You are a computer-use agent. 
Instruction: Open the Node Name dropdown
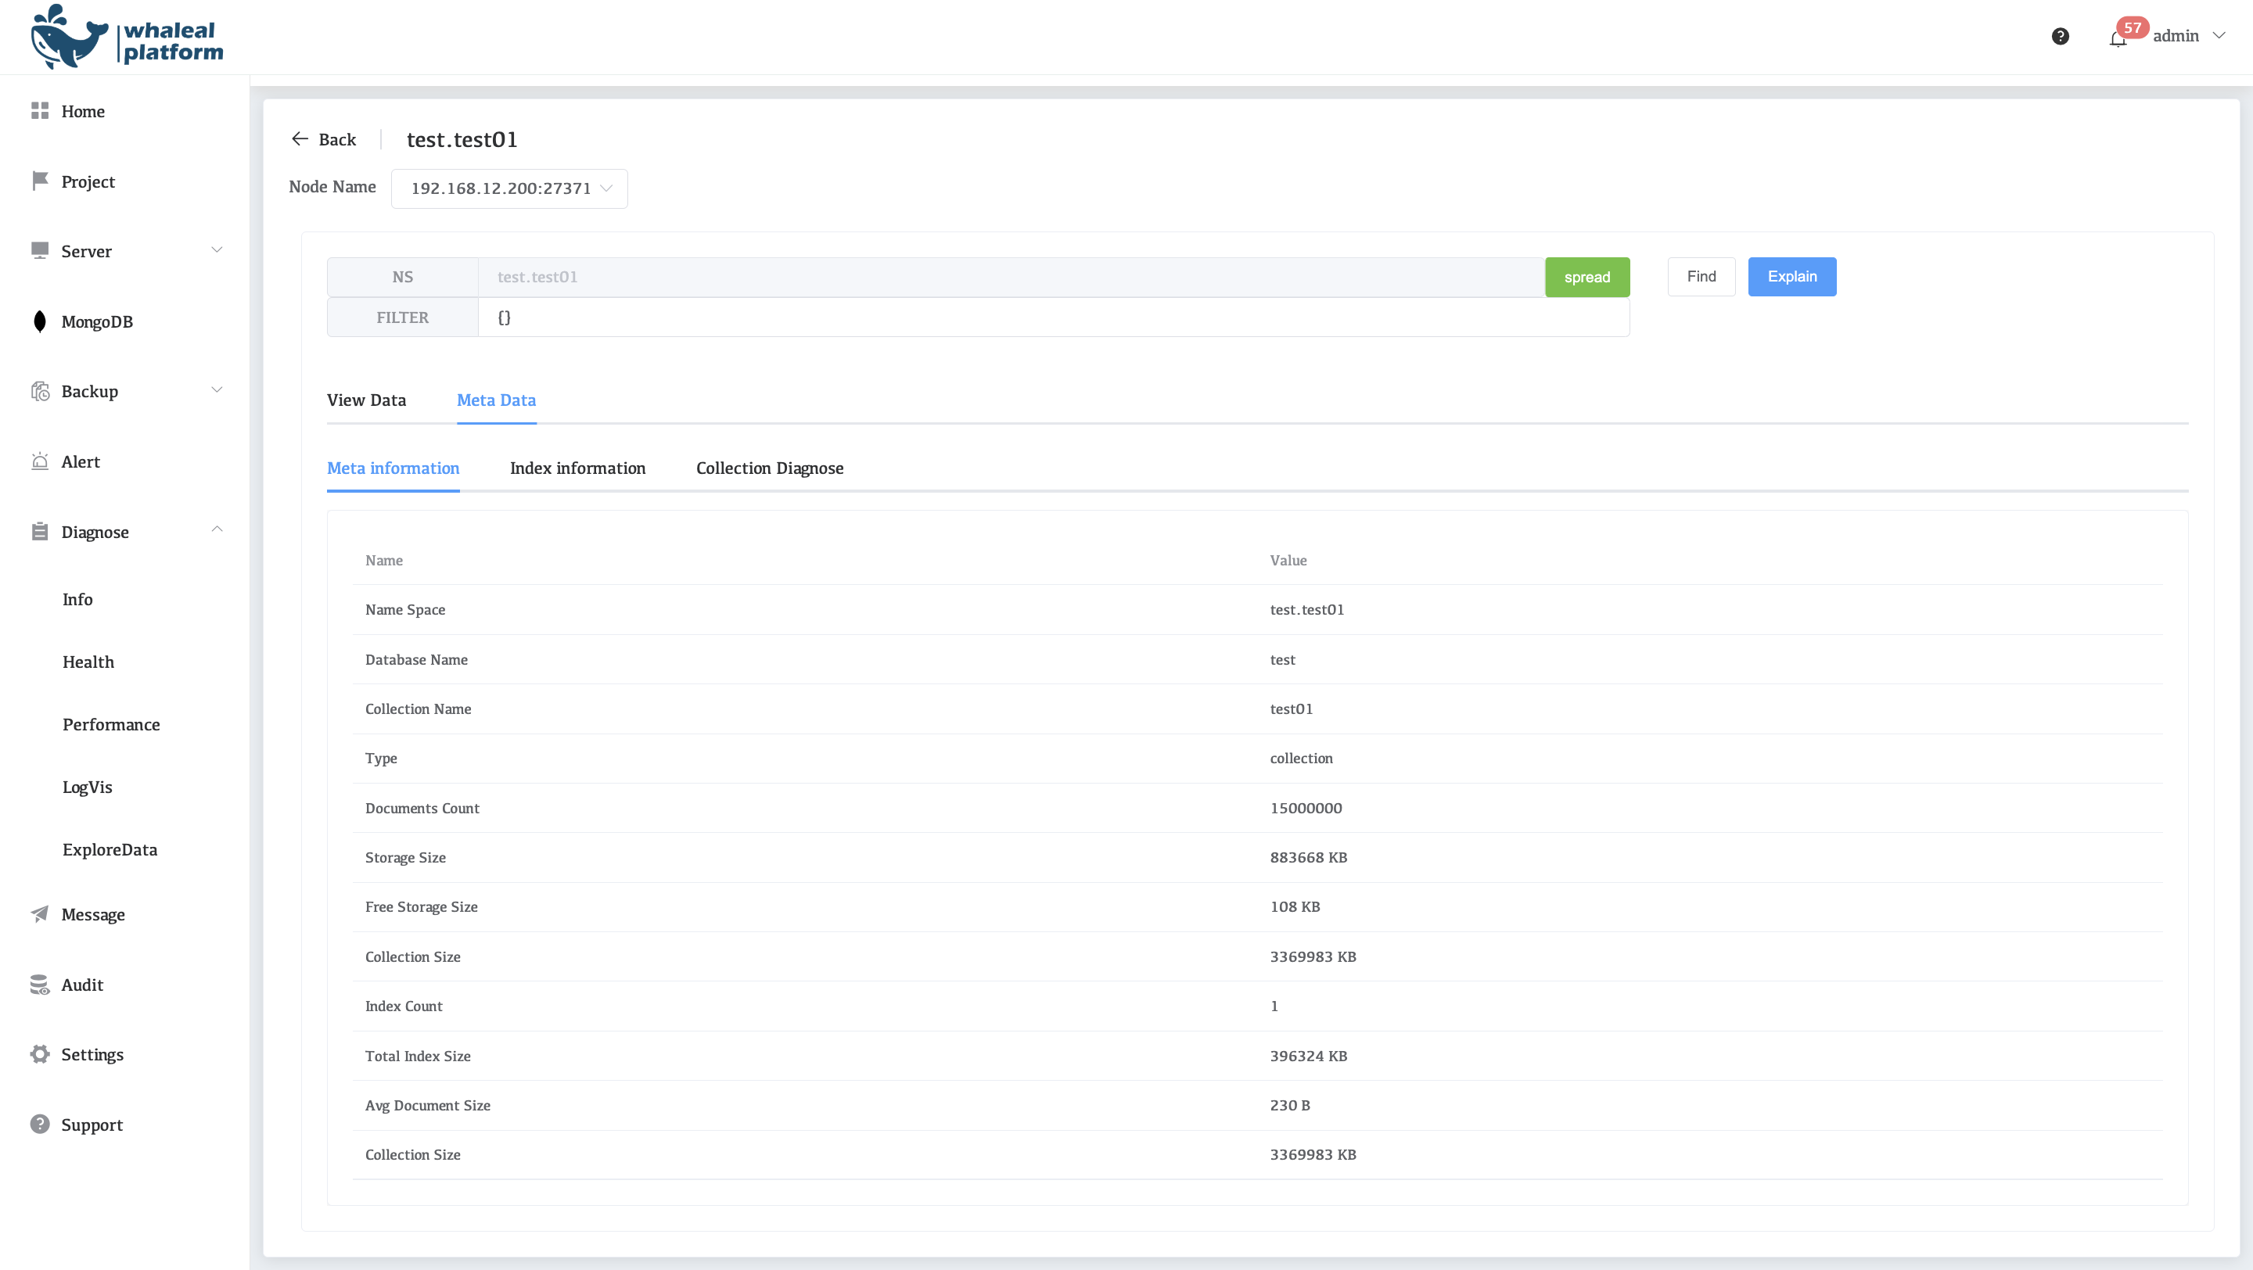509,188
